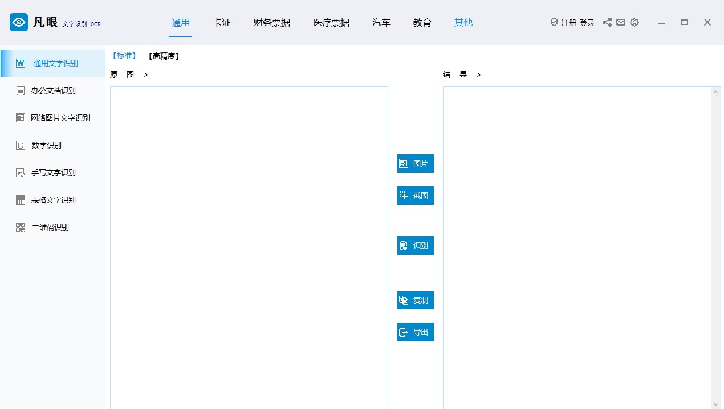Select 表格文字识别 in sidebar
Screen dimensions: 724x409
pyautogui.click(x=53, y=200)
